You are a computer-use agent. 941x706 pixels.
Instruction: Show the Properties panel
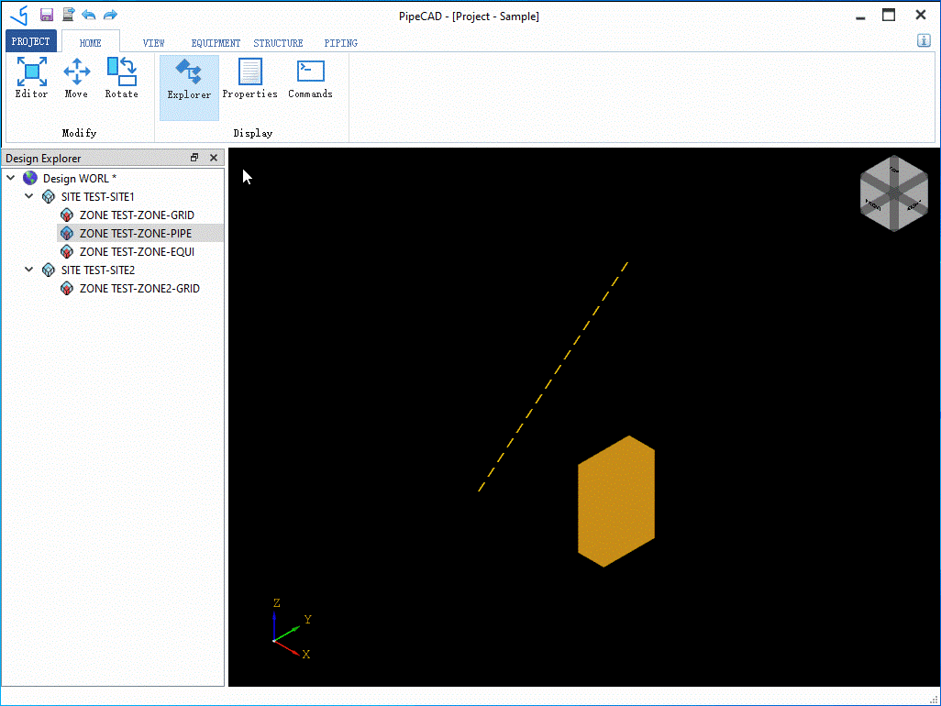tap(249, 78)
